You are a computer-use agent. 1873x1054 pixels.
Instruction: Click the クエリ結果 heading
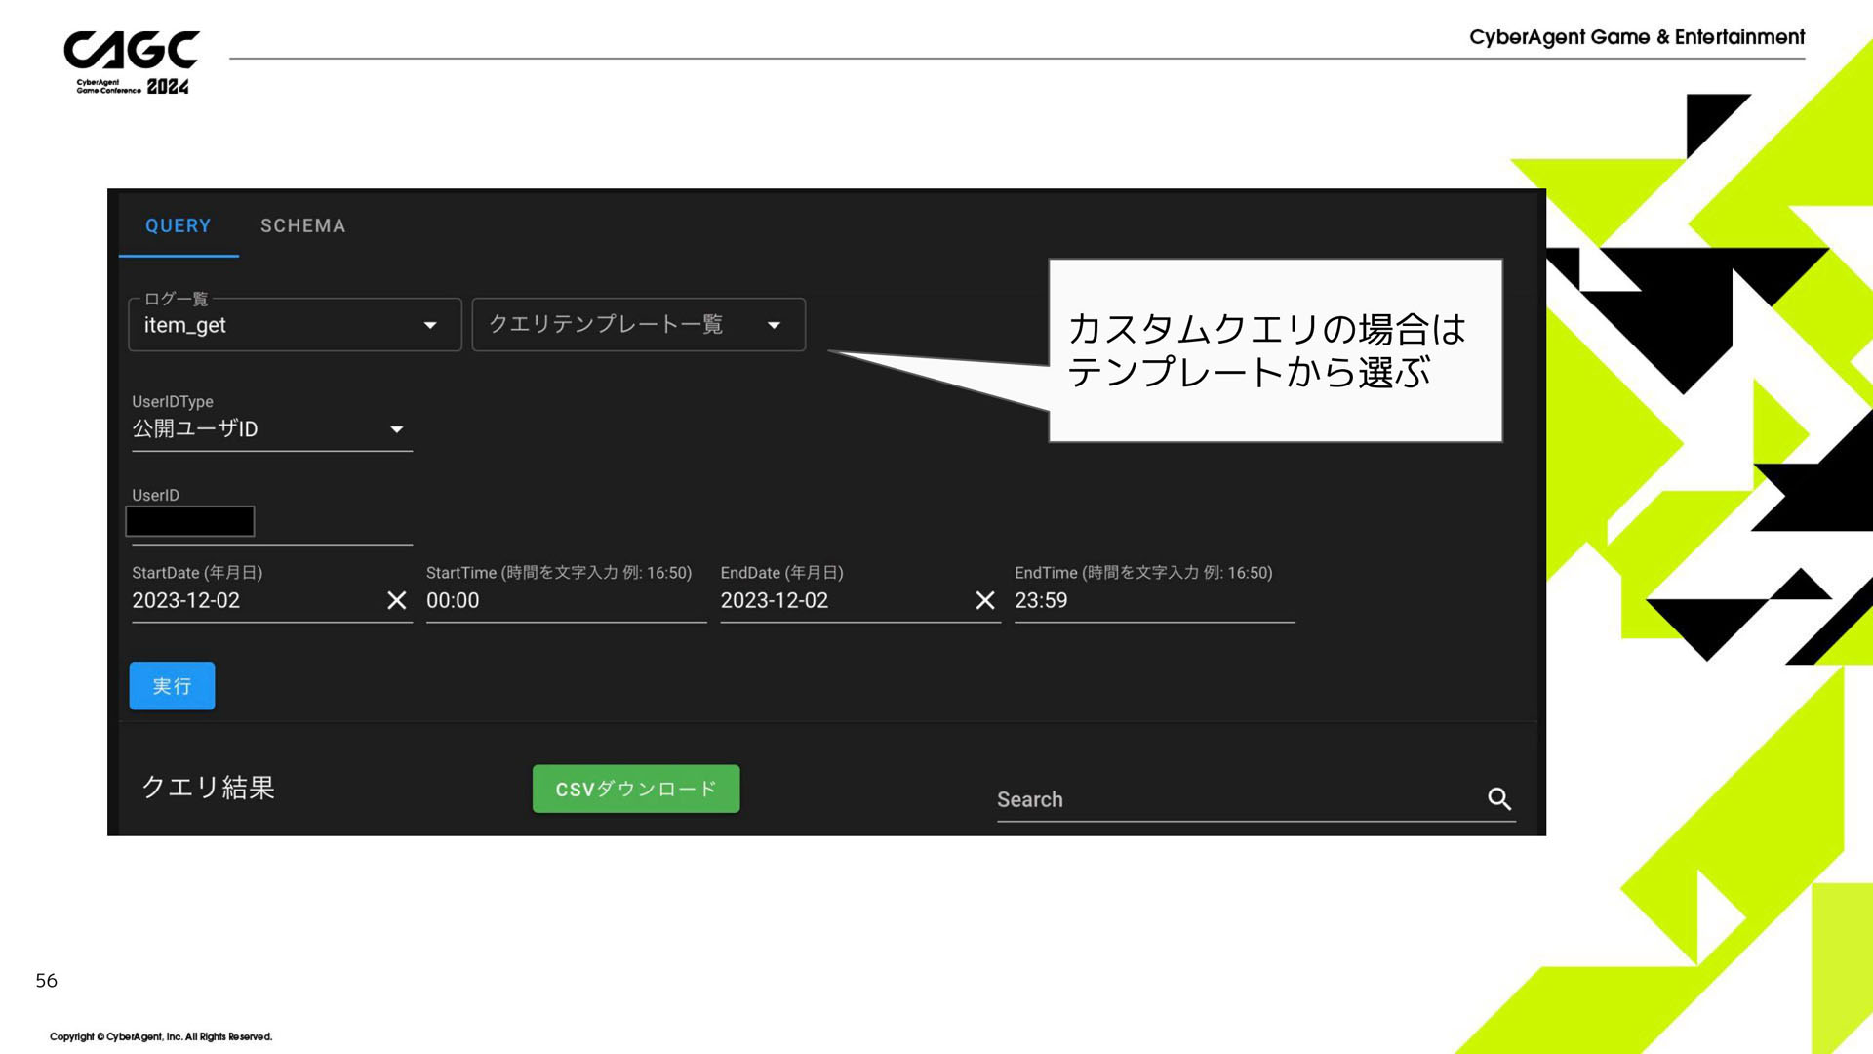coord(208,787)
